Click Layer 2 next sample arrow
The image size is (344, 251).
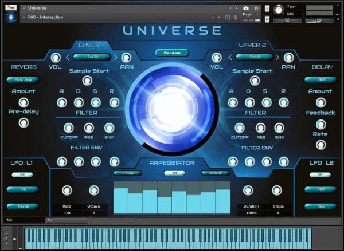[277, 58]
